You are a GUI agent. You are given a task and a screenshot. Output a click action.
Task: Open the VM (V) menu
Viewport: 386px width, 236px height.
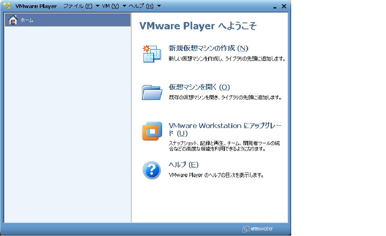click(x=111, y=6)
